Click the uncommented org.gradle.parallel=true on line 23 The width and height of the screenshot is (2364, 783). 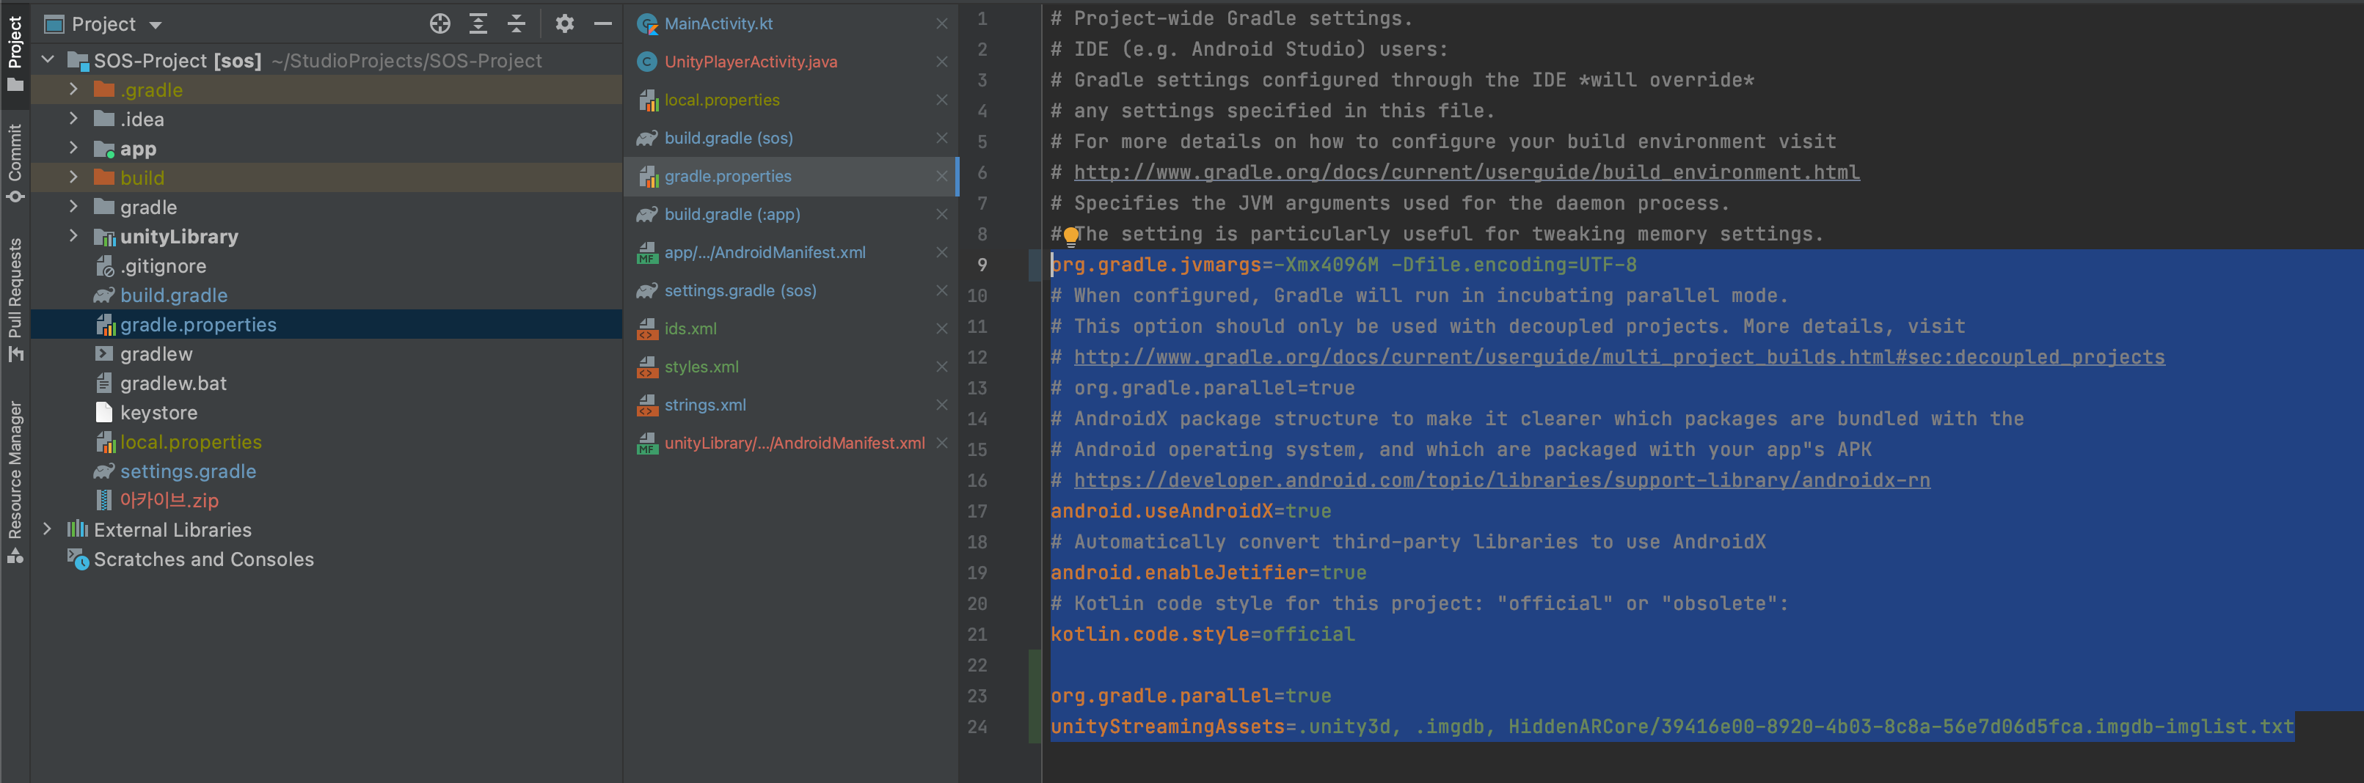1192,696
